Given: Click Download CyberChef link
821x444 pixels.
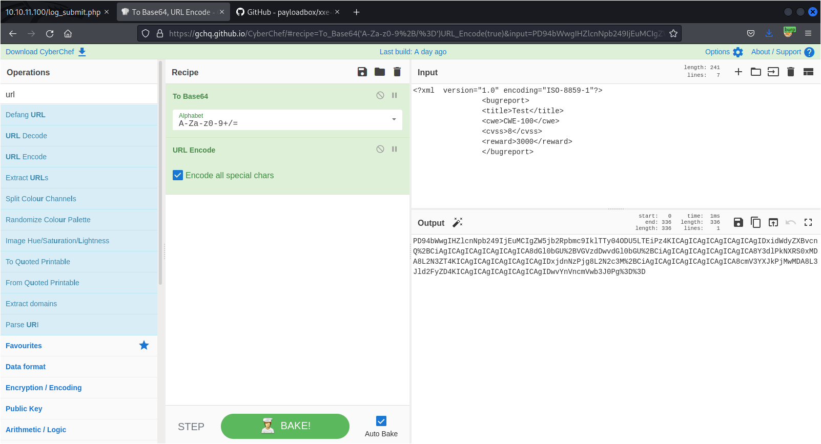Looking at the screenshot, I should click(46, 52).
